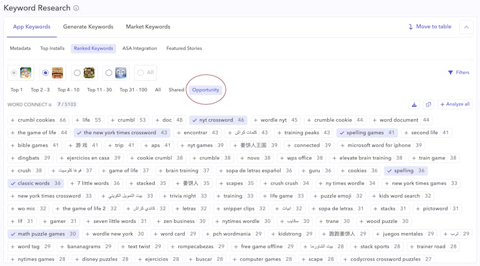Collapse the Keyword Research panel chevron
480x266 pixels.
(466, 27)
